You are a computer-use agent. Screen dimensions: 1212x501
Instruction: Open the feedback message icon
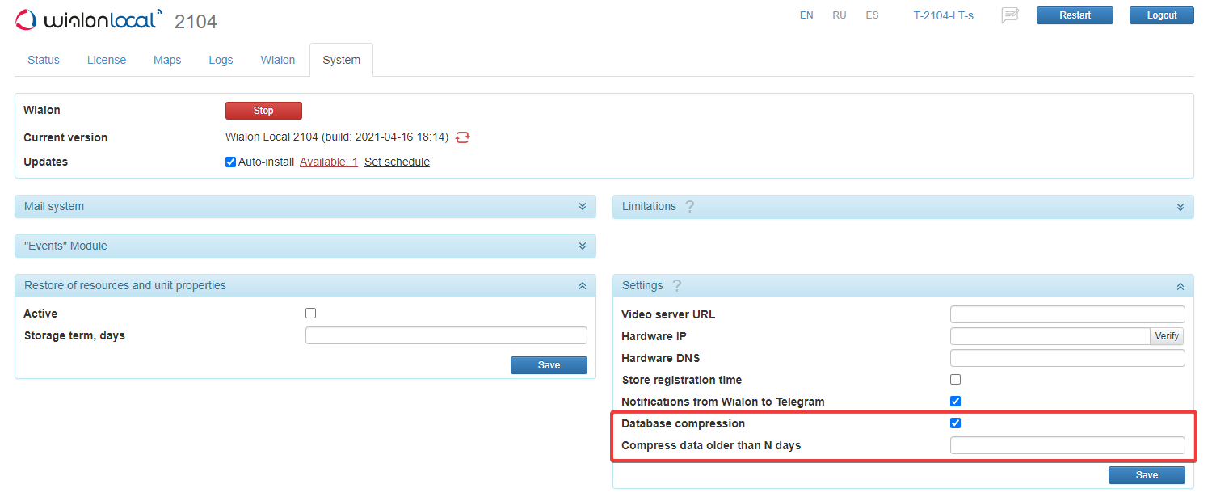1009,15
